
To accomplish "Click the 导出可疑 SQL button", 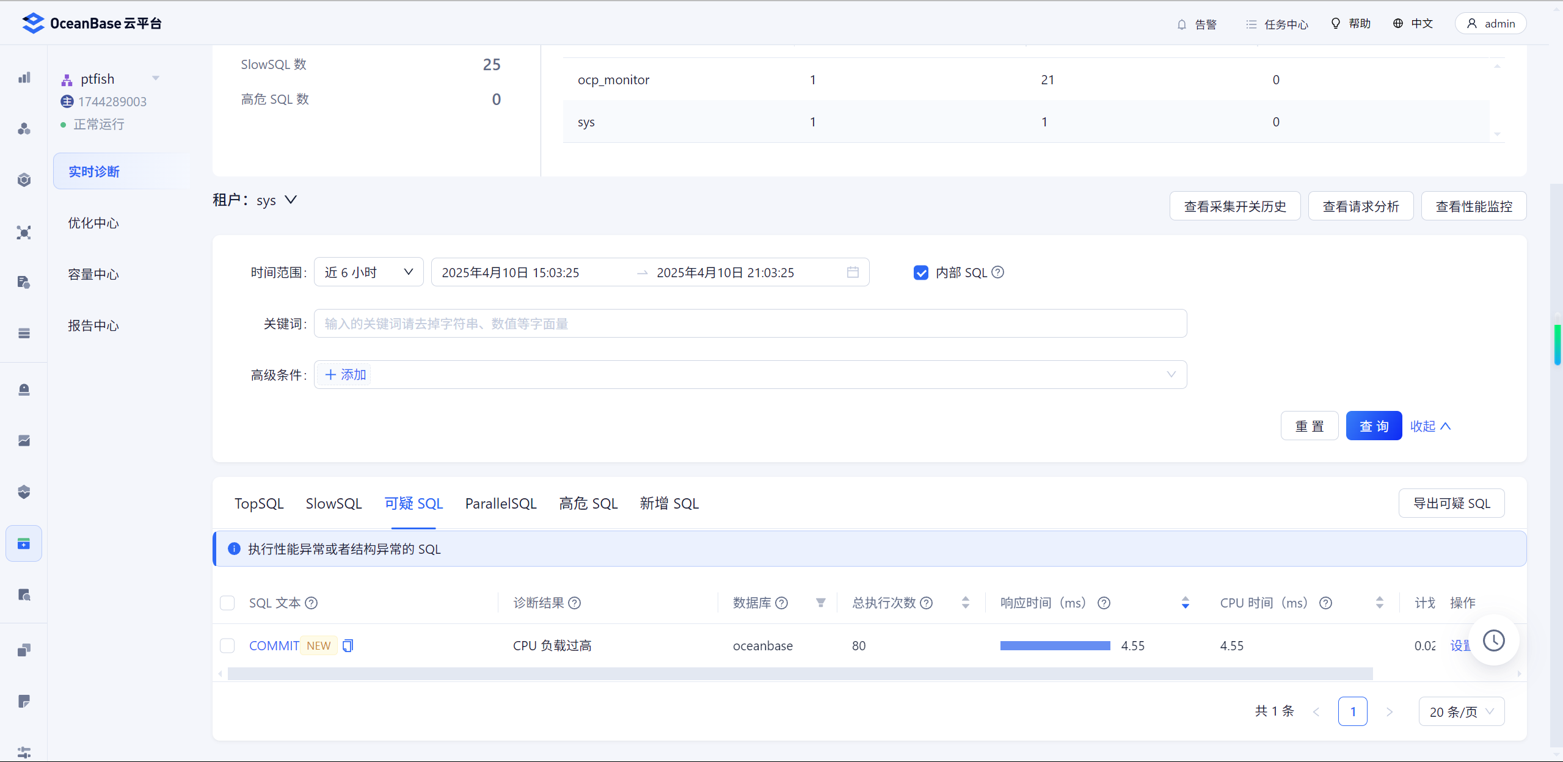I will tap(1451, 504).
